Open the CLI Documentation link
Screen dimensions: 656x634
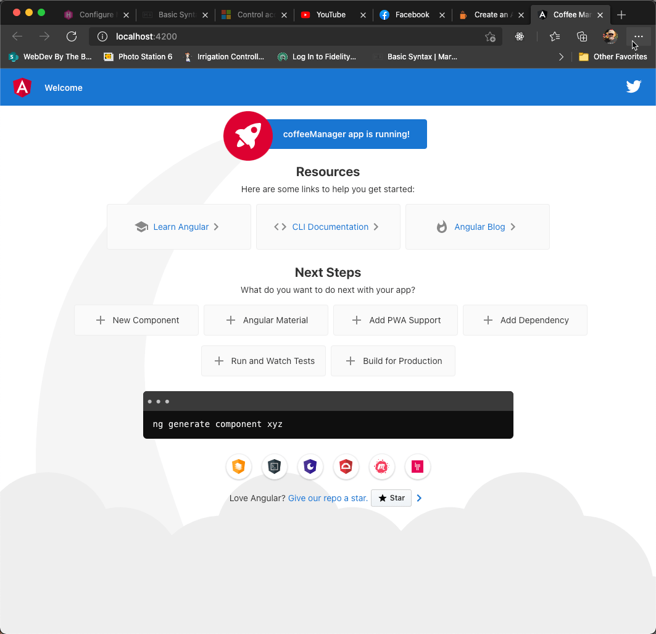[x=330, y=227]
